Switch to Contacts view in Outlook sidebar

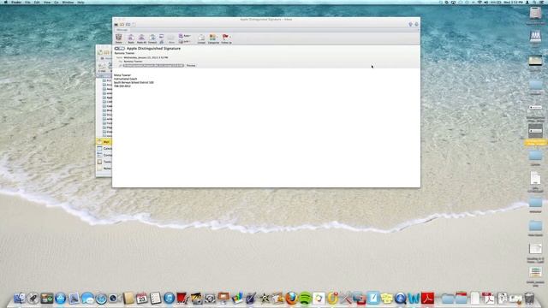pyautogui.click(x=104, y=155)
